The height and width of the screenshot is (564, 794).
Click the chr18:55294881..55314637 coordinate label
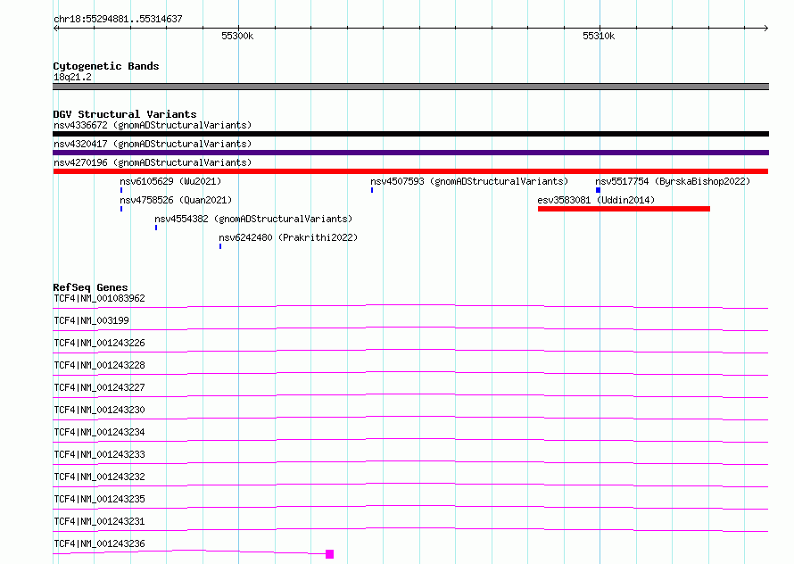click(x=118, y=19)
